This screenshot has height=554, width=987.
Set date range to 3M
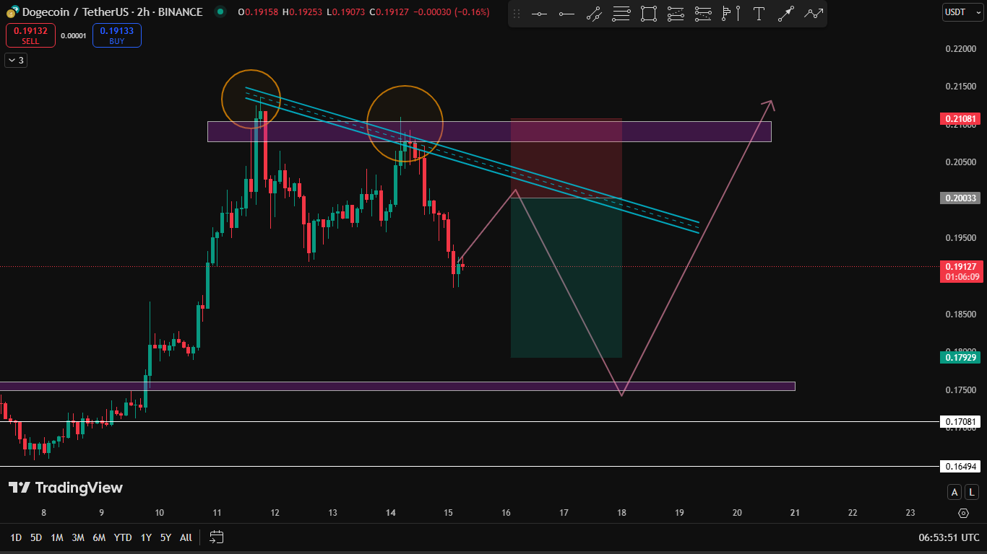tap(78, 537)
